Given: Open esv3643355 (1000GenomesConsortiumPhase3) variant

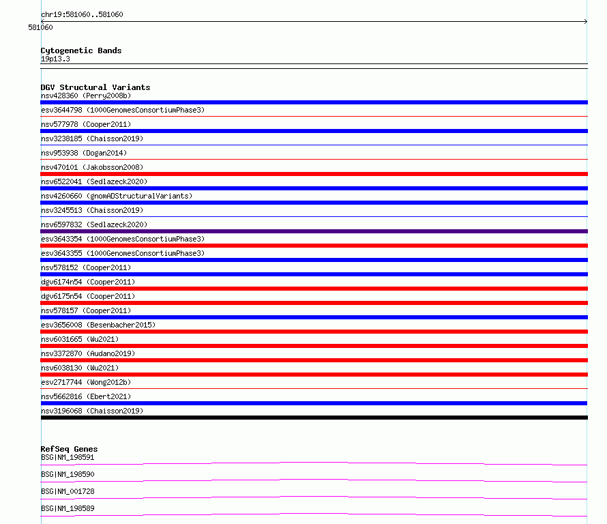Looking at the screenshot, I should tap(123, 253).
